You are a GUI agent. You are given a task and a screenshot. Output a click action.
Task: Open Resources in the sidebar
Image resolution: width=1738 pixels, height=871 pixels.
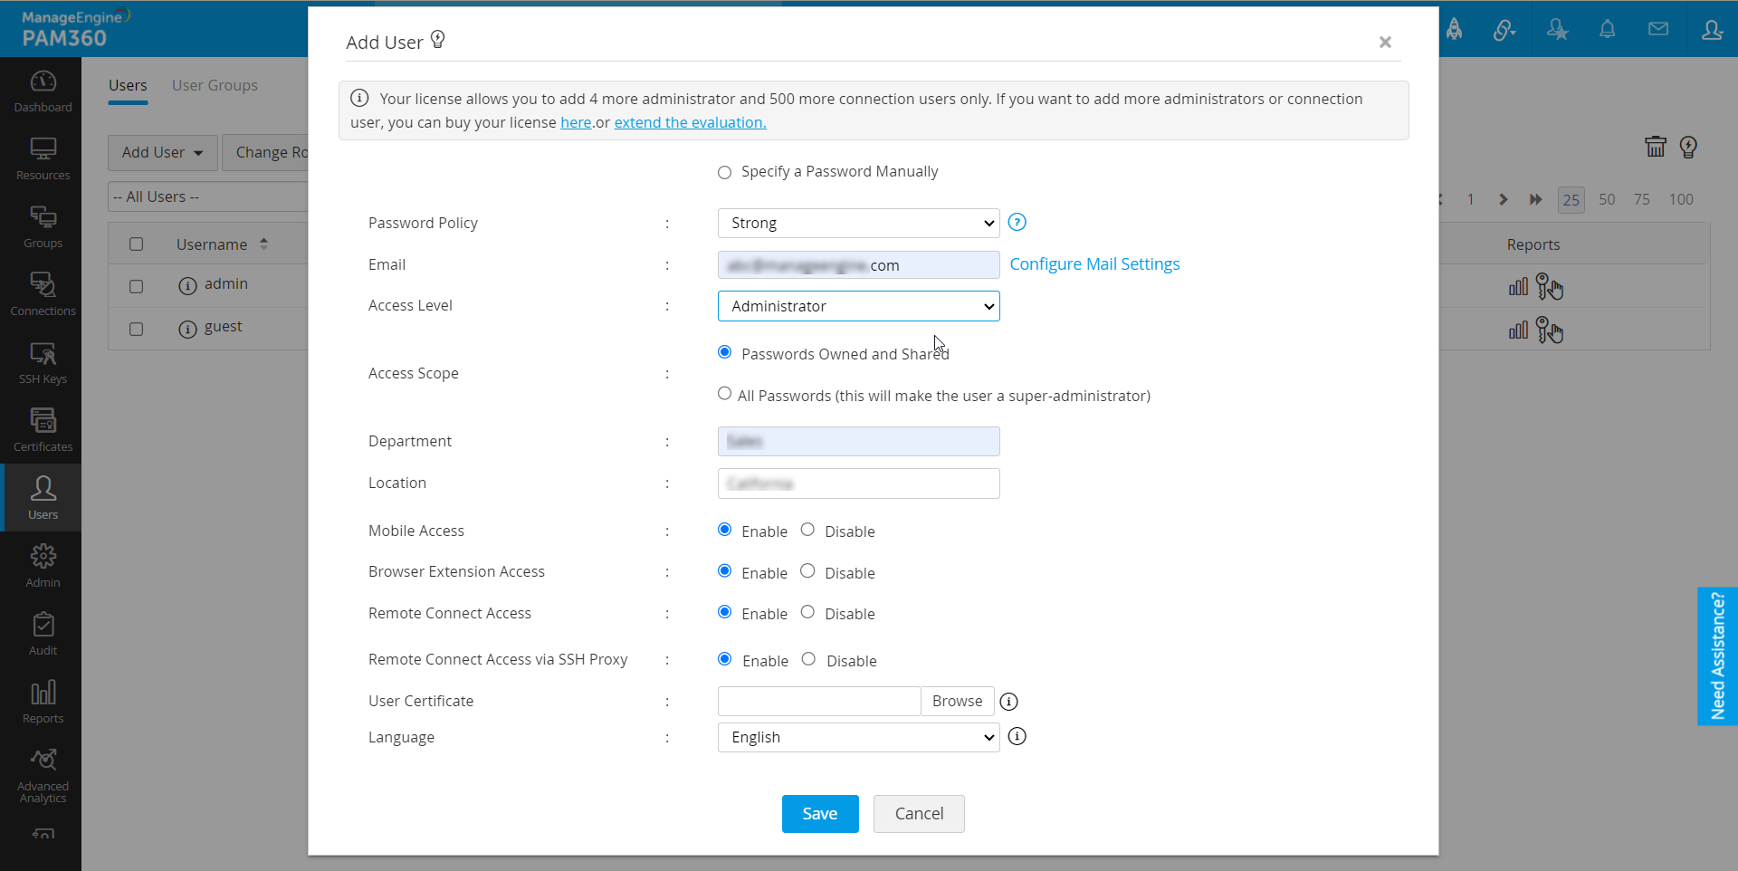(43, 158)
